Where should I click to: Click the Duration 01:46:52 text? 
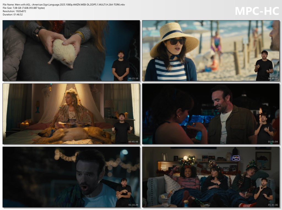coord(13,14)
